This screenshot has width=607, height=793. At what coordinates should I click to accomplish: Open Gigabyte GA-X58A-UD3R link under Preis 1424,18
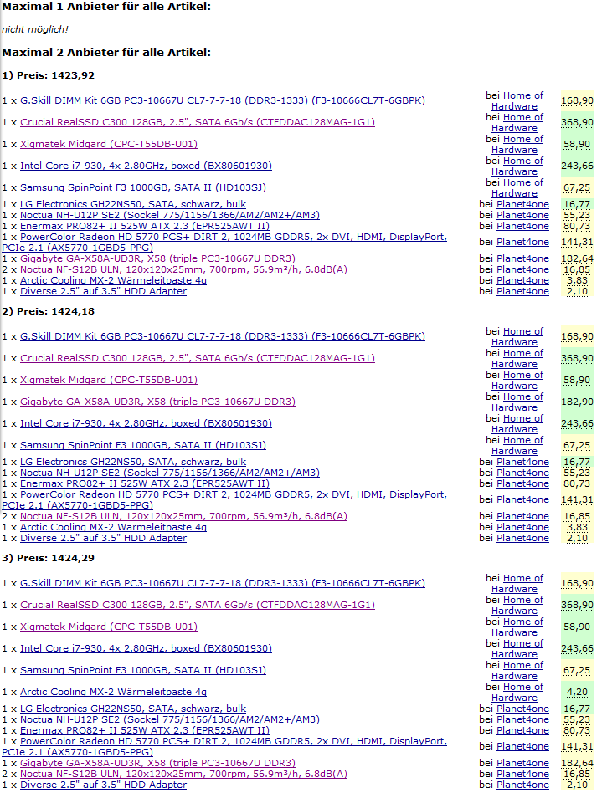tap(157, 402)
